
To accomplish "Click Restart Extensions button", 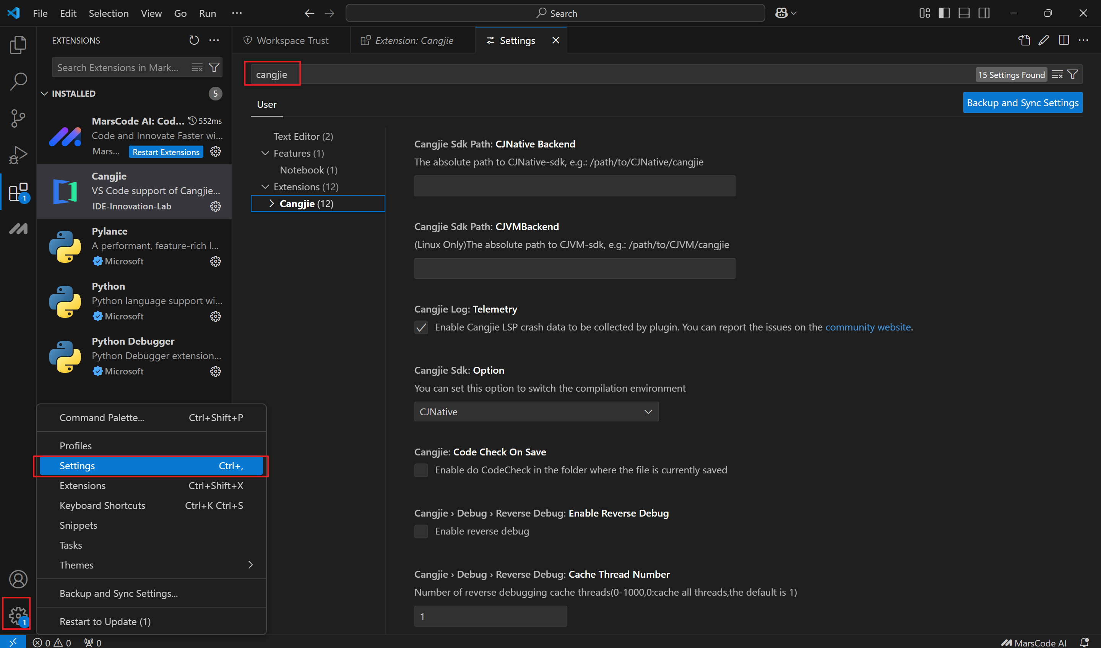I will pos(166,152).
